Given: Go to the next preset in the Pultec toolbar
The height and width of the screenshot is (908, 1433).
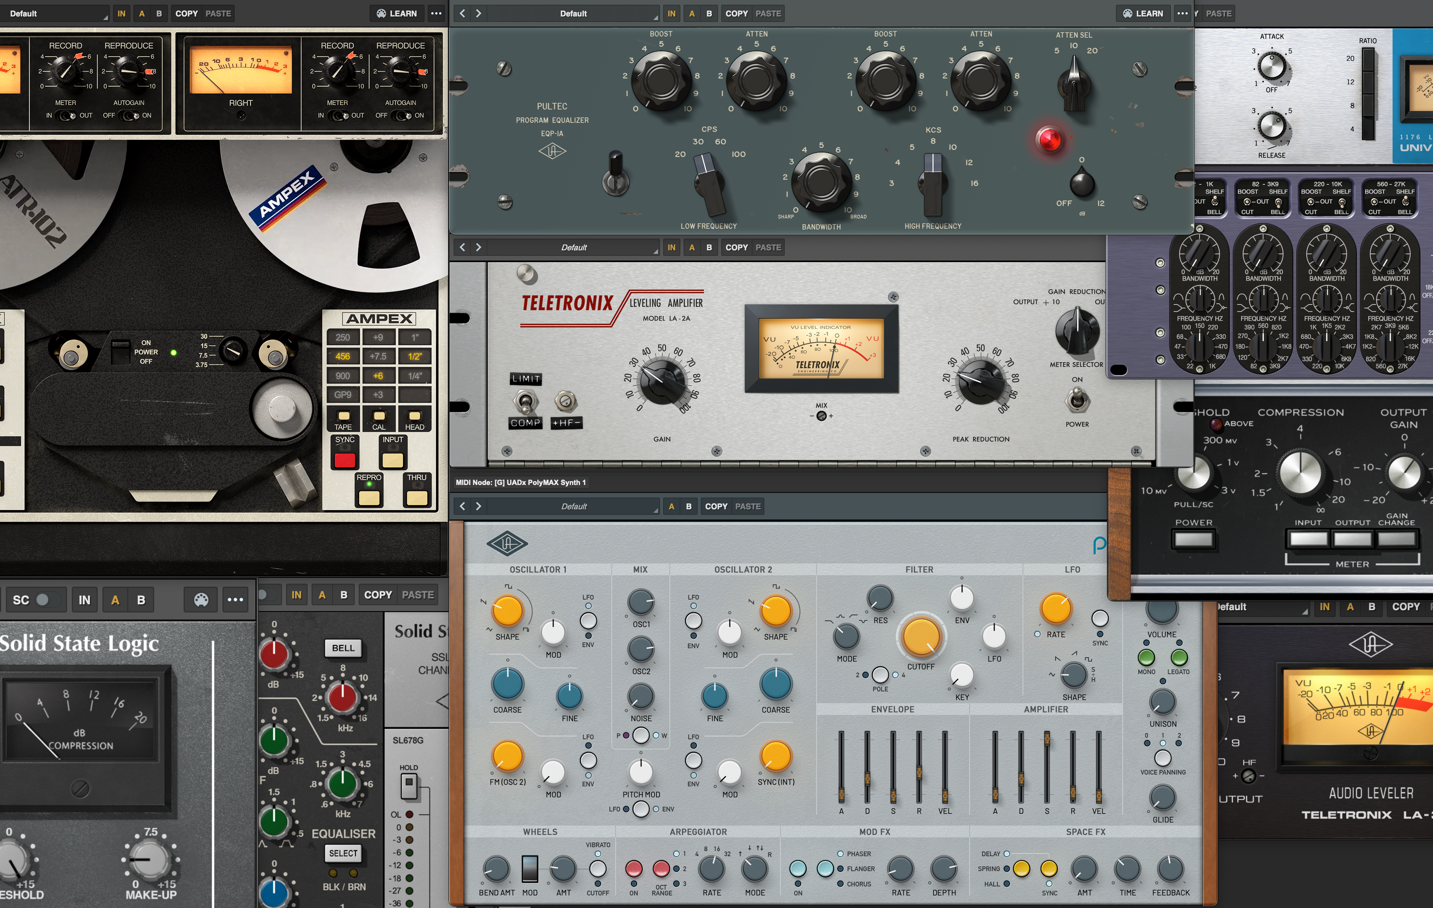Looking at the screenshot, I should pos(478,13).
